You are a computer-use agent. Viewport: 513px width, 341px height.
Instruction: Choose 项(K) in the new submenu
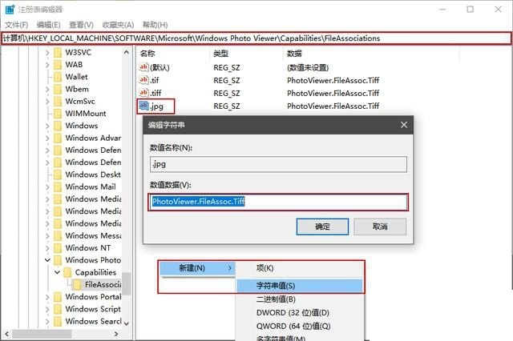(265, 268)
